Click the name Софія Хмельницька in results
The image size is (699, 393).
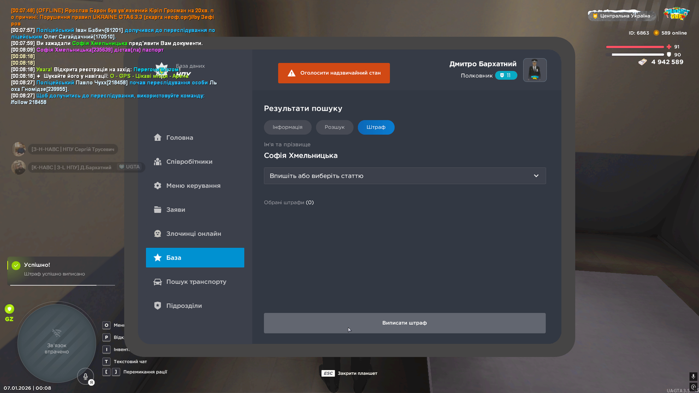[x=301, y=156]
